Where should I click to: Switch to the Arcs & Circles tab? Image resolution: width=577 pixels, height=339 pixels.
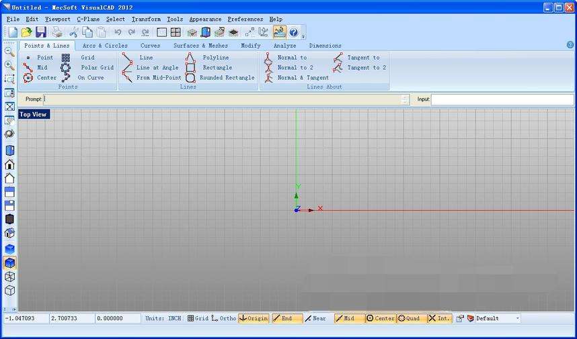105,46
